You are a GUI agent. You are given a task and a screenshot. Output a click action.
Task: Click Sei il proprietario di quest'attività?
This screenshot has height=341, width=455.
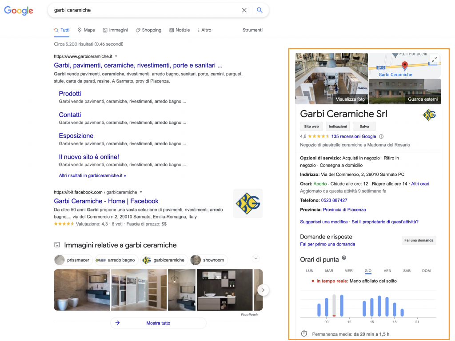click(x=385, y=222)
